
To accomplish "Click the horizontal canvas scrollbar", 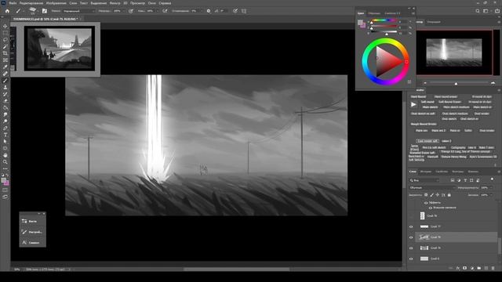I will coord(237,269).
